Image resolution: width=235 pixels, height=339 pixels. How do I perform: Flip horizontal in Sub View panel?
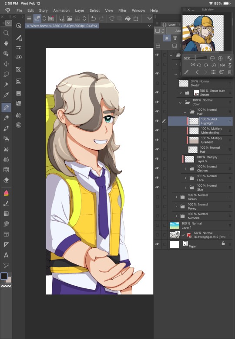click(222, 65)
